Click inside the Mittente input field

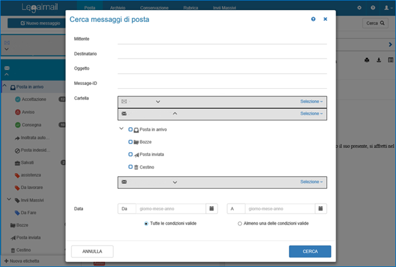222,39
